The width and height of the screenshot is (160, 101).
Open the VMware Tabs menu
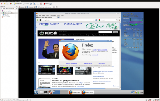coord(16,1)
